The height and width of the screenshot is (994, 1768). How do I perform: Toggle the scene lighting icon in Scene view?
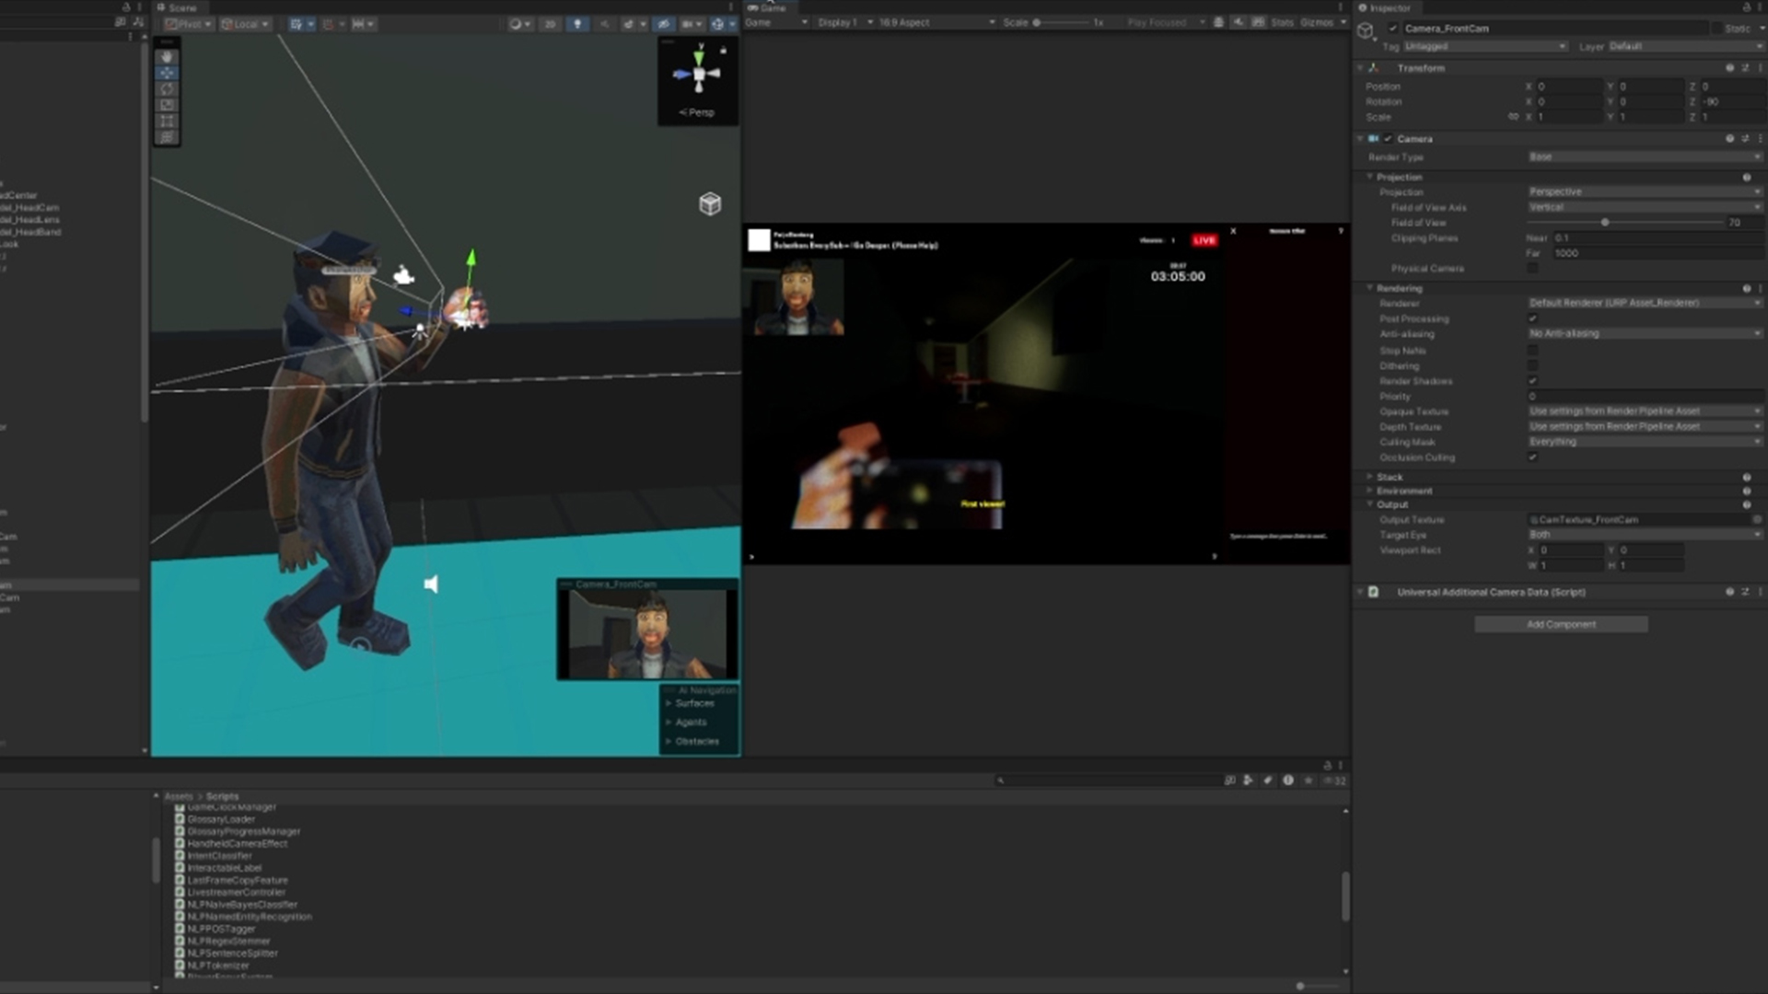577,25
